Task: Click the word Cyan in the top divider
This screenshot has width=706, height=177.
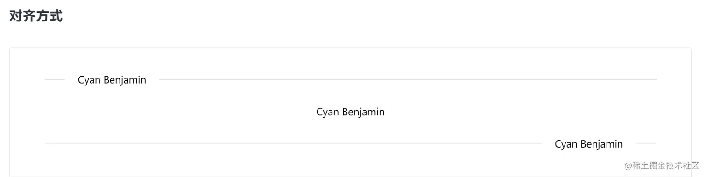Action: pyautogui.click(x=89, y=80)
